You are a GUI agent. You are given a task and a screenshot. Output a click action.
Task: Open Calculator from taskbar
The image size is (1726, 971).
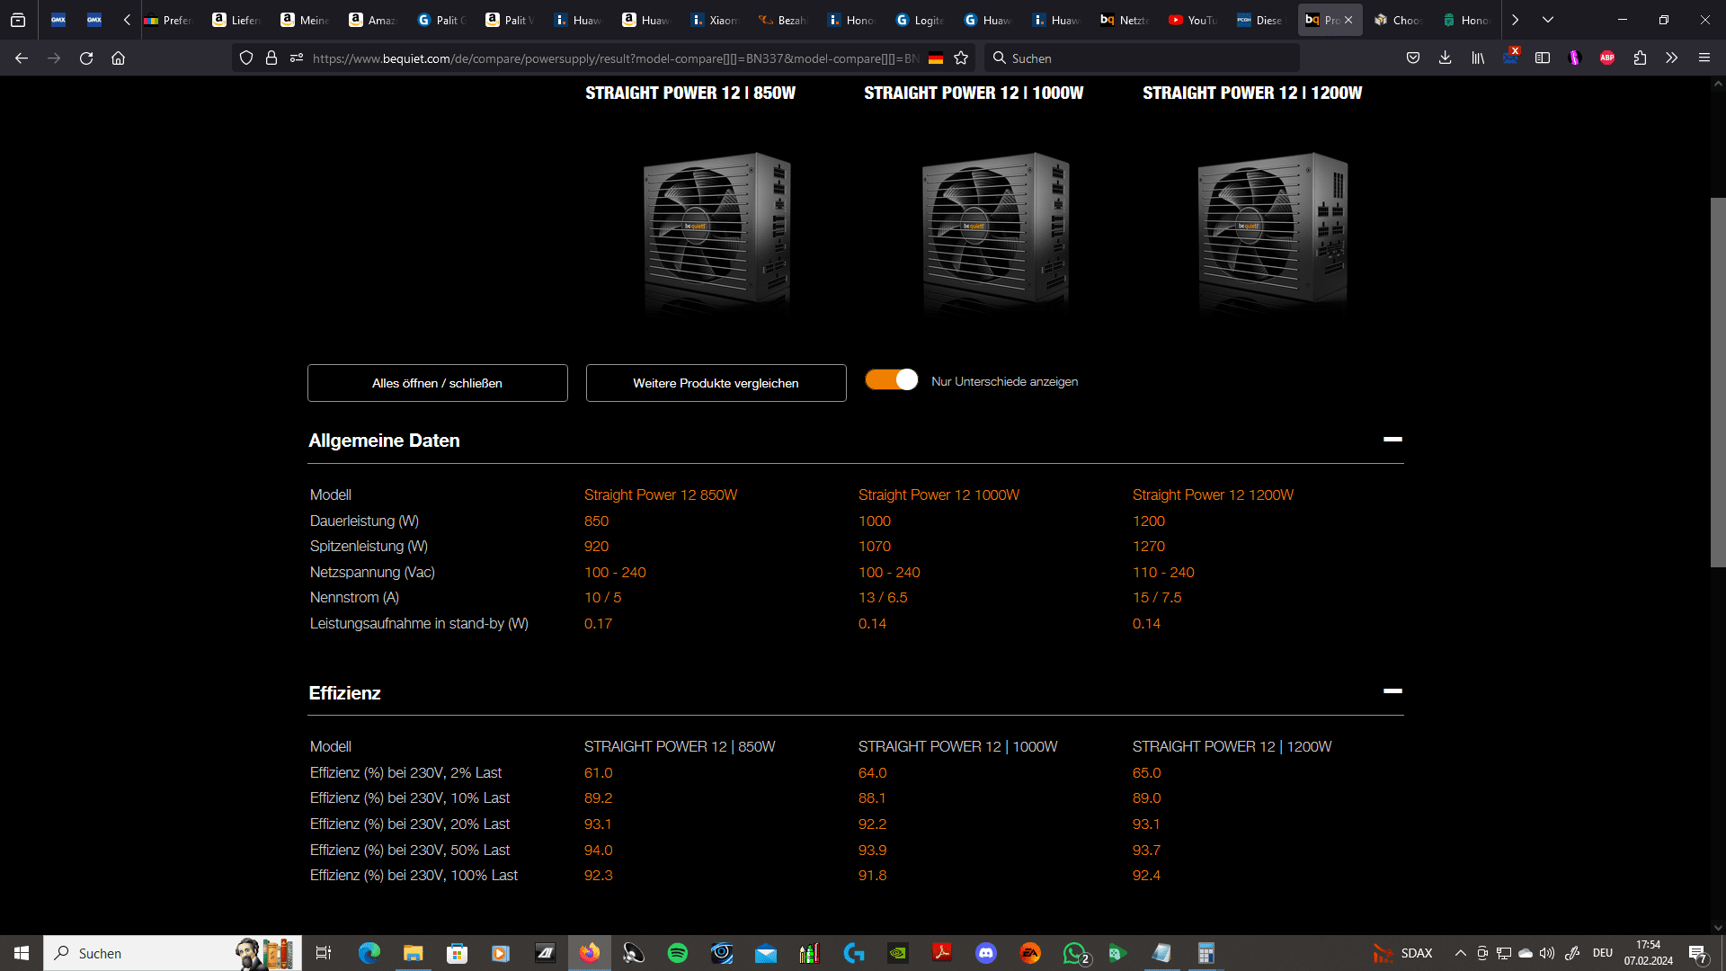(x=1206, y=953)
